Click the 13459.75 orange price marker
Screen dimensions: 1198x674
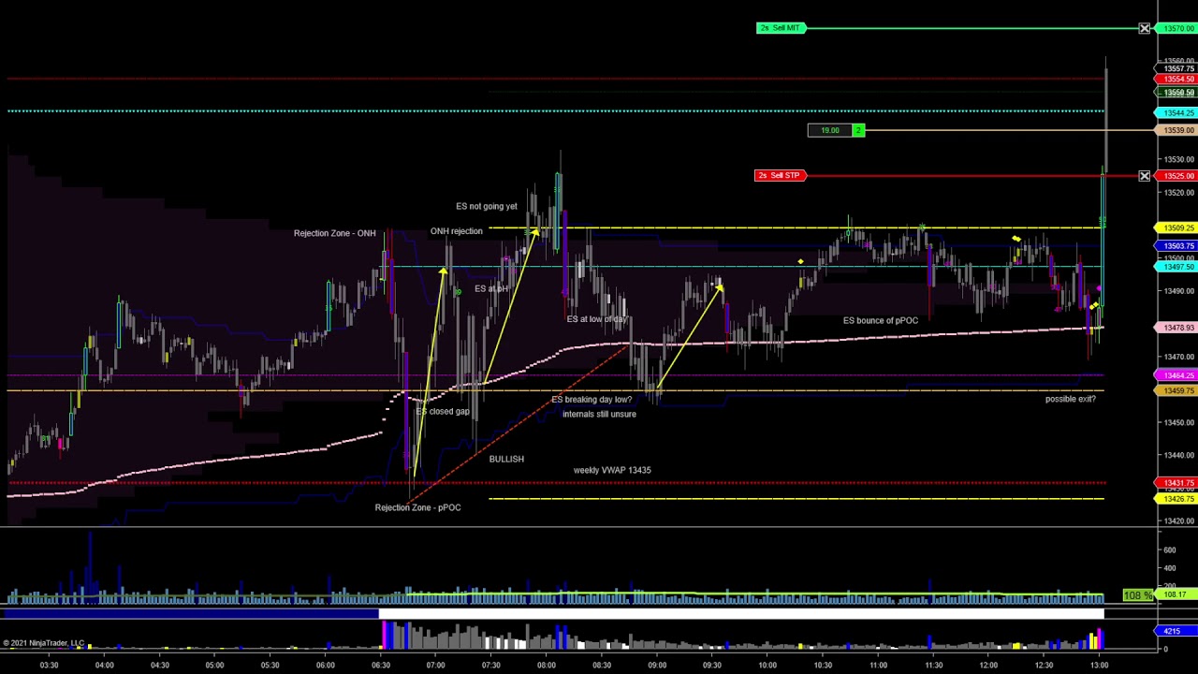click(1176, 390)
